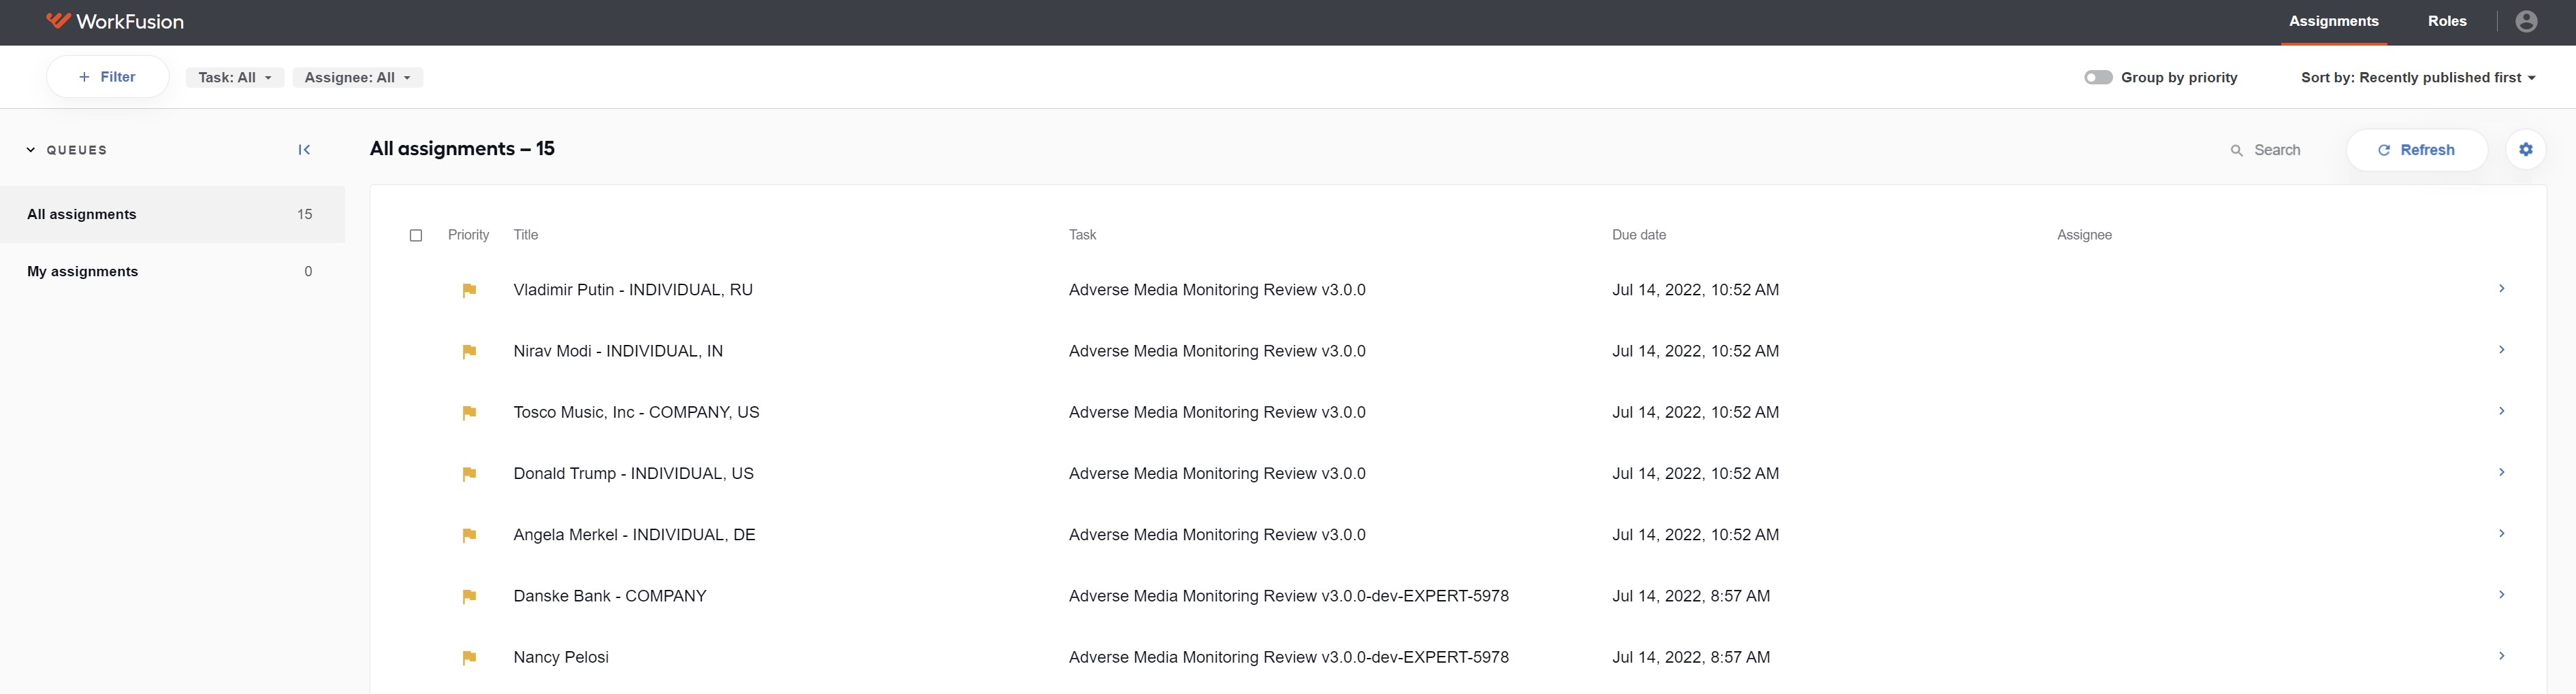This screenshot has height=694, width=2576.
Task: Click the search magnifier icon
Action: [2236, 150]
